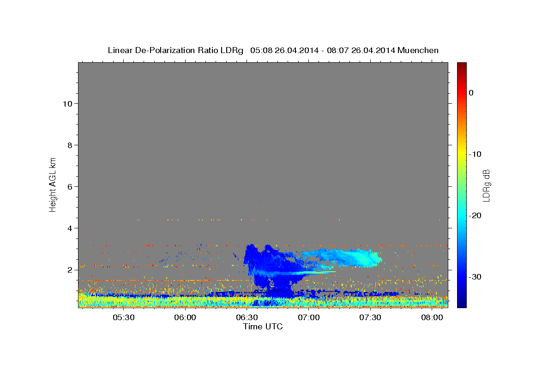554x369 pixels.
Task: Click the colorbar value 0
Action: (471, 93)
